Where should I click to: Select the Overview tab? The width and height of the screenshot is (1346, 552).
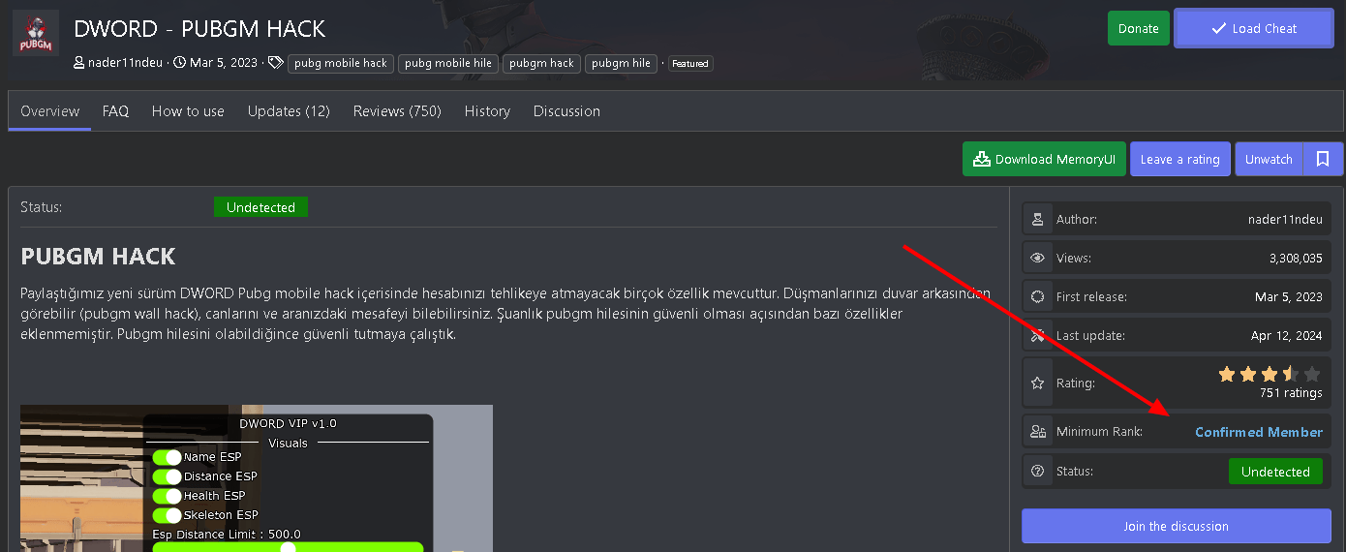[49, 111]
